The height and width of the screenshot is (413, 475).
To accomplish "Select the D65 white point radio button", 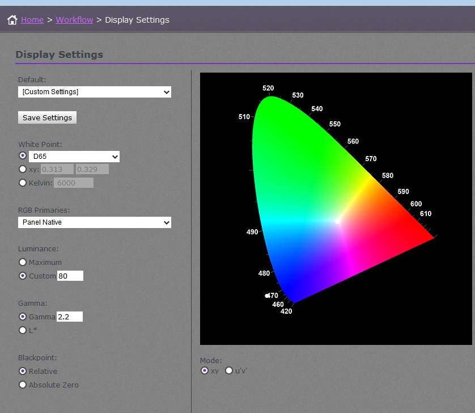I will tap(23, 155).
